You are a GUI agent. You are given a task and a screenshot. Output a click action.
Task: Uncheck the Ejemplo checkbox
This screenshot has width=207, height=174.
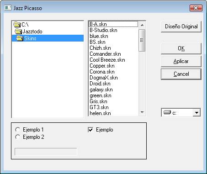point(90,130)
